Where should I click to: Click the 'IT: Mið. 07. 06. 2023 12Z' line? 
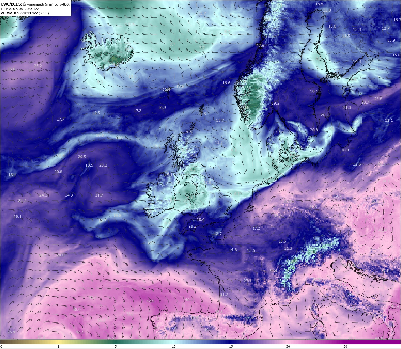pyautogui.click(x=20, y=9)
